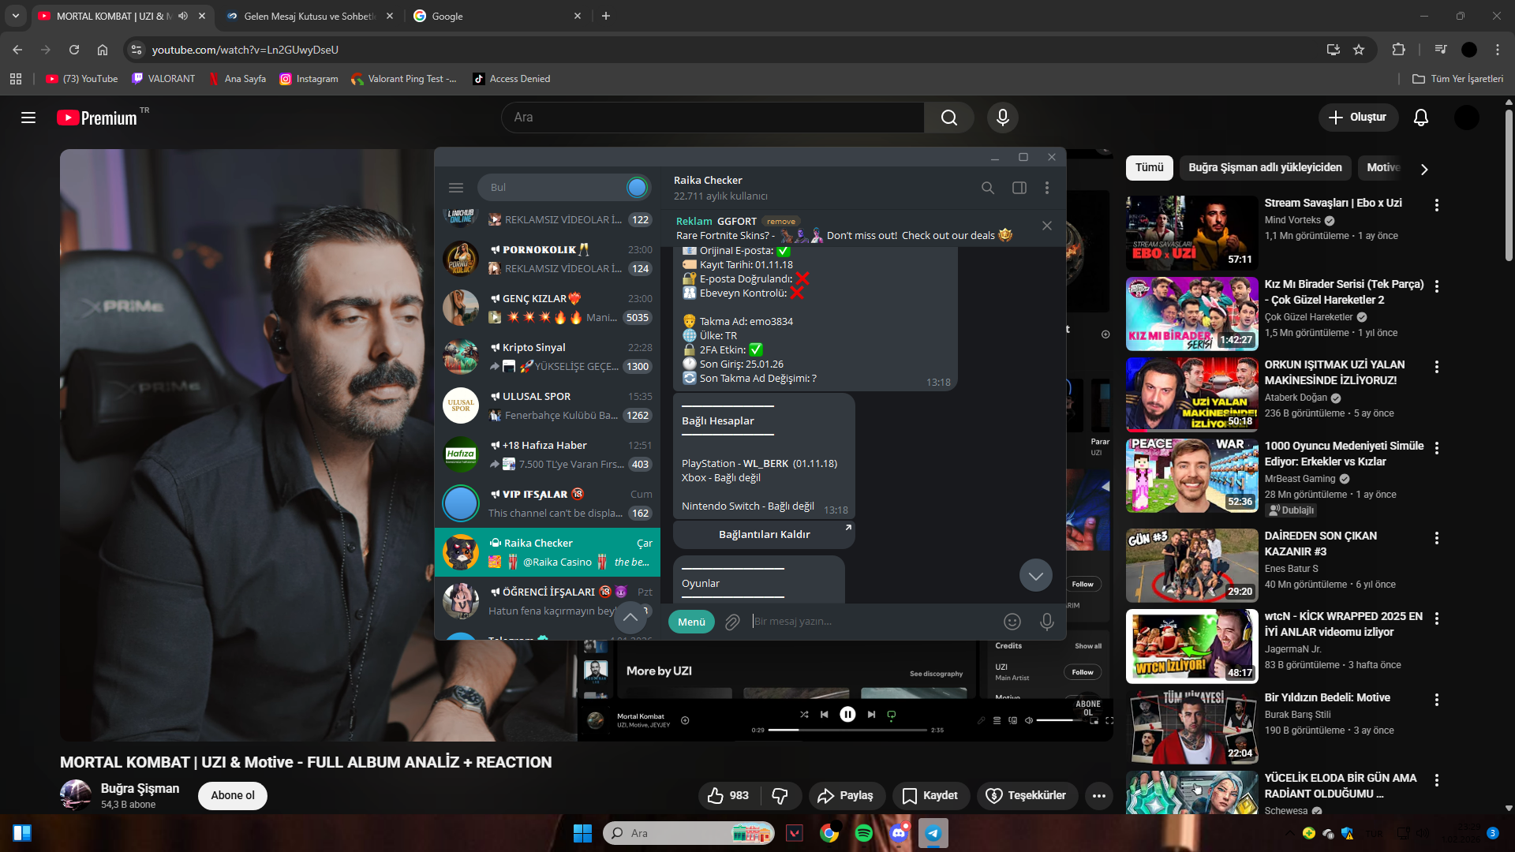Dismiss the GGFORT ad in Telegram
Image resolution: width=1515 pixels, height=852 pixels.
pos(1047,226)
